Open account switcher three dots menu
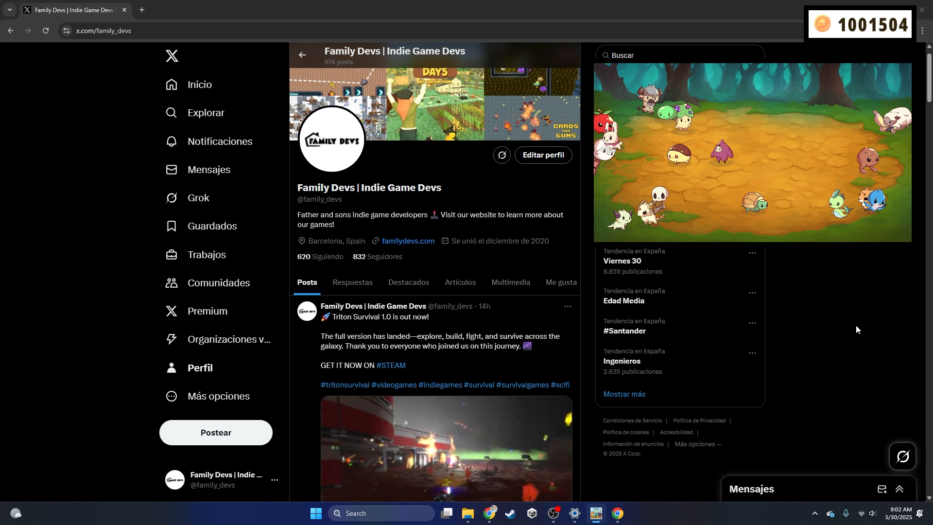 pyautogui.click(x=275, y=480)
